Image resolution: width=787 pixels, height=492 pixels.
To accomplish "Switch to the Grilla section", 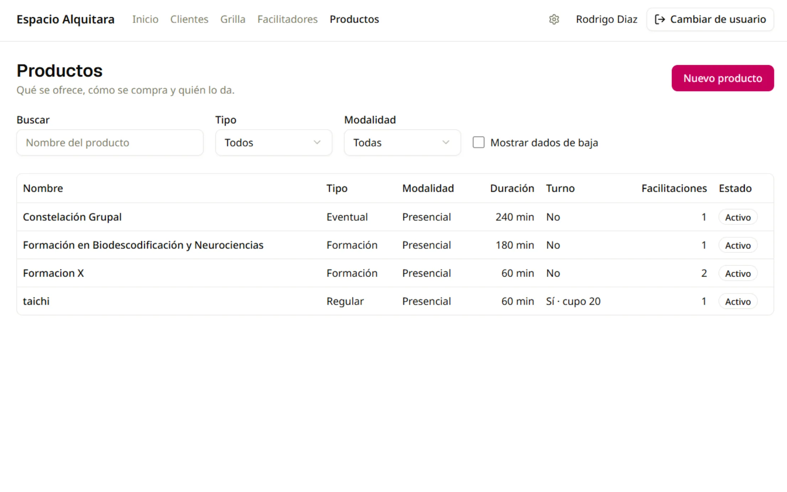I will coord(233,19).
